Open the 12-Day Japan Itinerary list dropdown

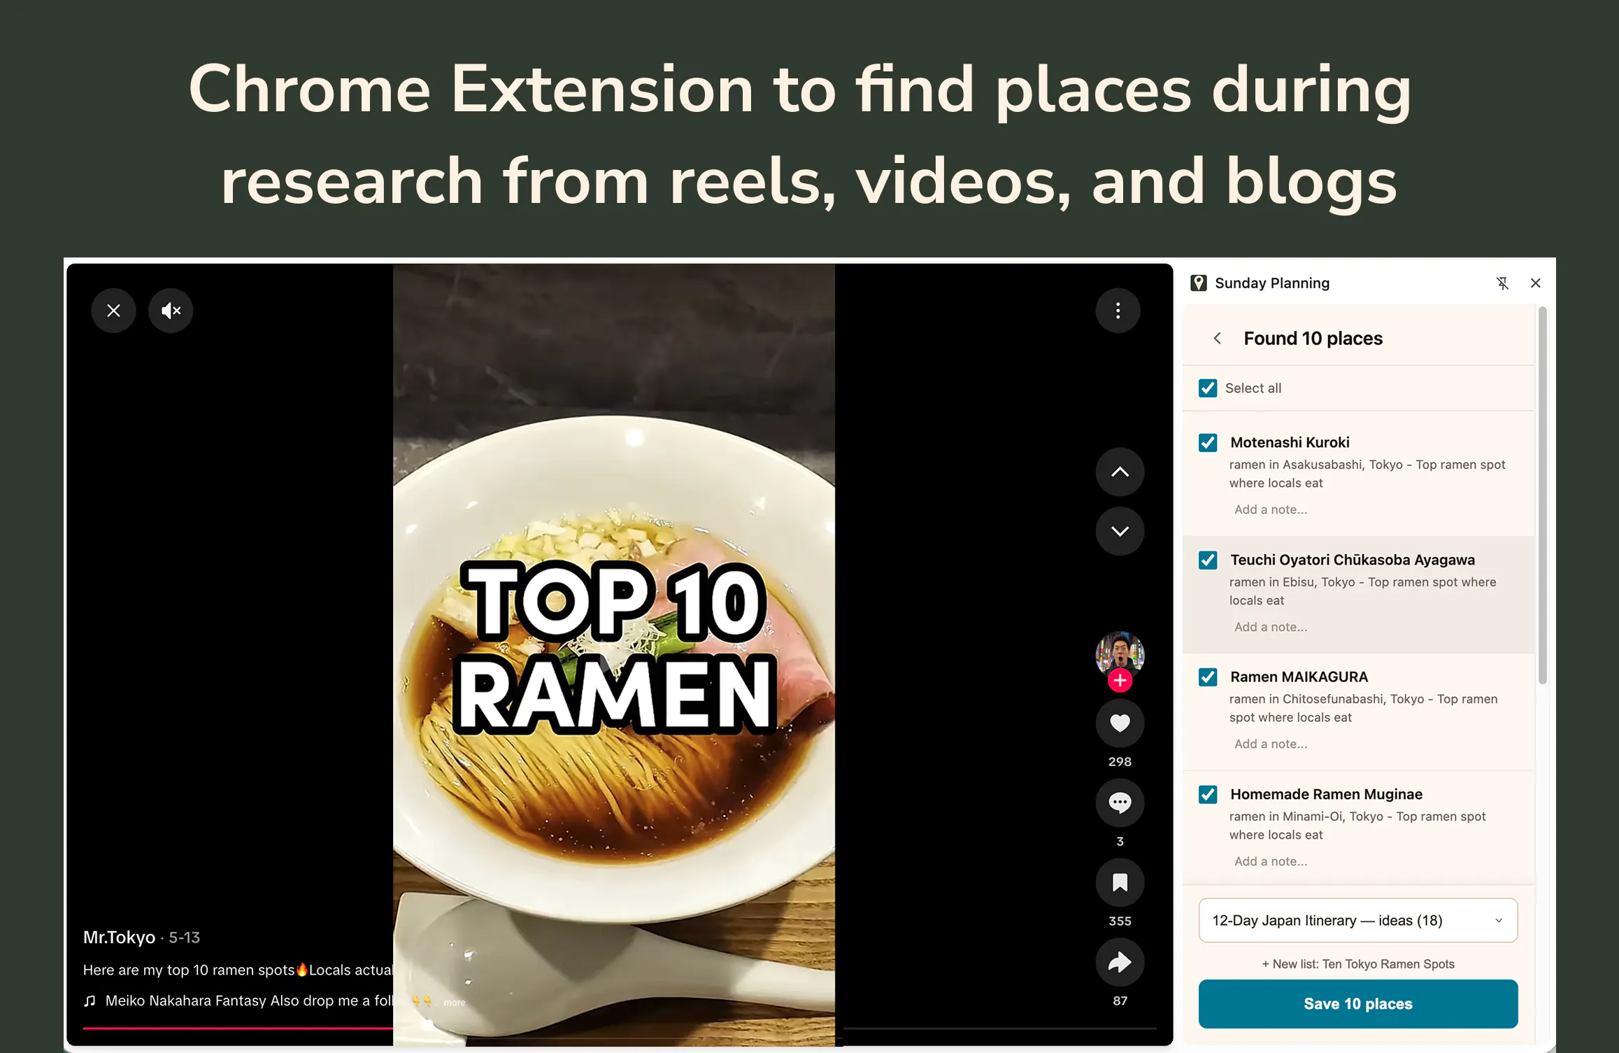pyautogui.click(x=1358, y=921)
